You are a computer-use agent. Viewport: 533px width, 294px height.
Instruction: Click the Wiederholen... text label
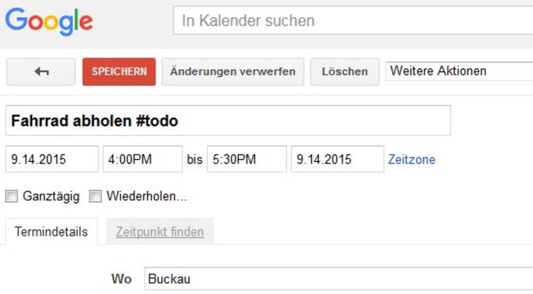[x=146, y=196]
